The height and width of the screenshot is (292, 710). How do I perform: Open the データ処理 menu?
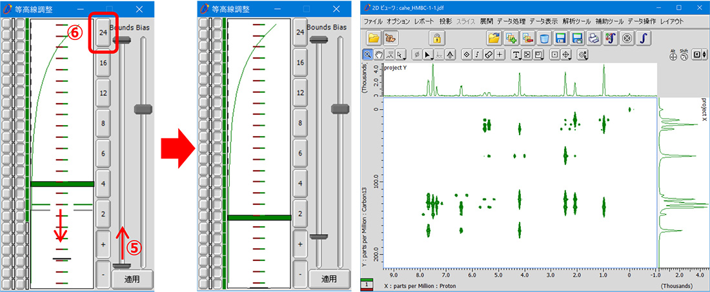tap(510, 21)
